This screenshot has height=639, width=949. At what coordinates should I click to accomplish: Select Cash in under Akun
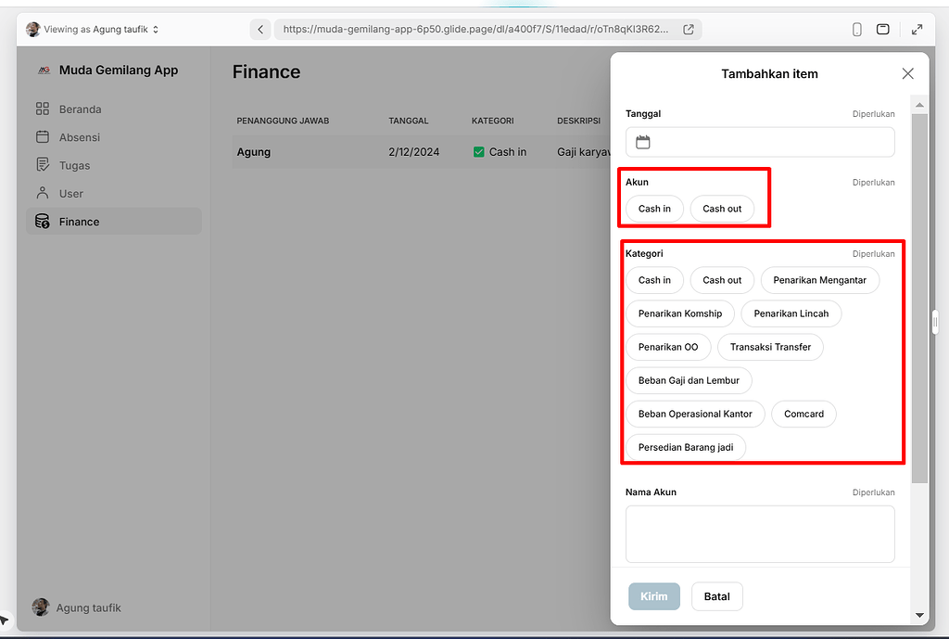point(654,209)
